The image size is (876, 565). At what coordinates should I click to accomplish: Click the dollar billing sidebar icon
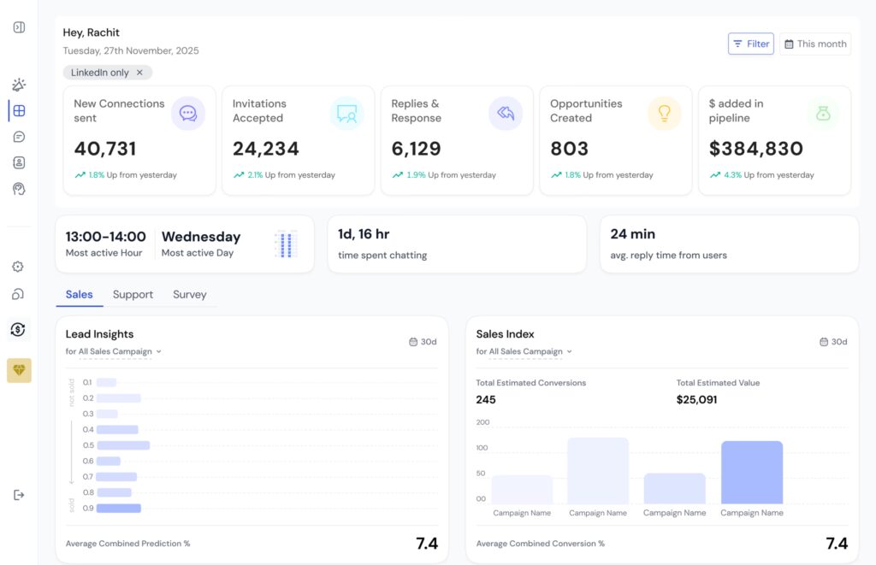click(x=18, y=329)
